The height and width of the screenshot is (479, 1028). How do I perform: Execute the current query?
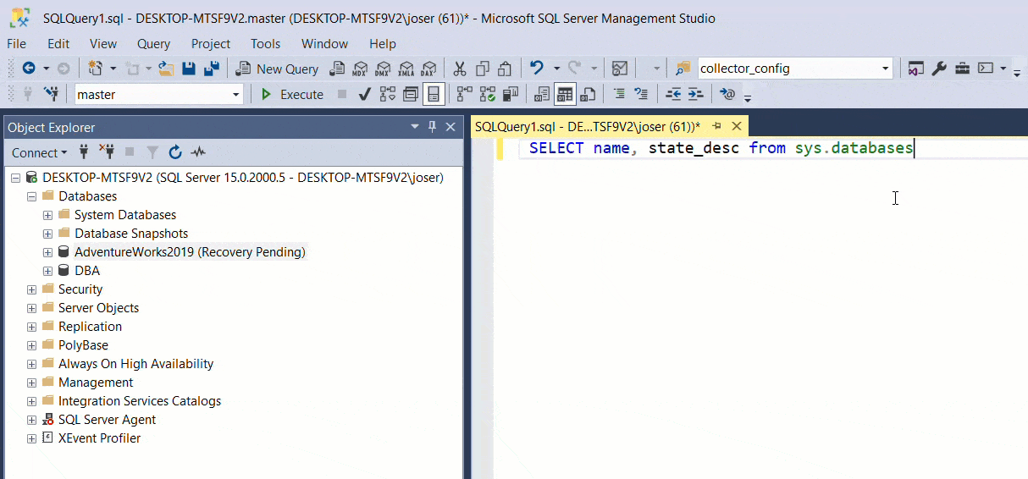[x=291, y=94]
